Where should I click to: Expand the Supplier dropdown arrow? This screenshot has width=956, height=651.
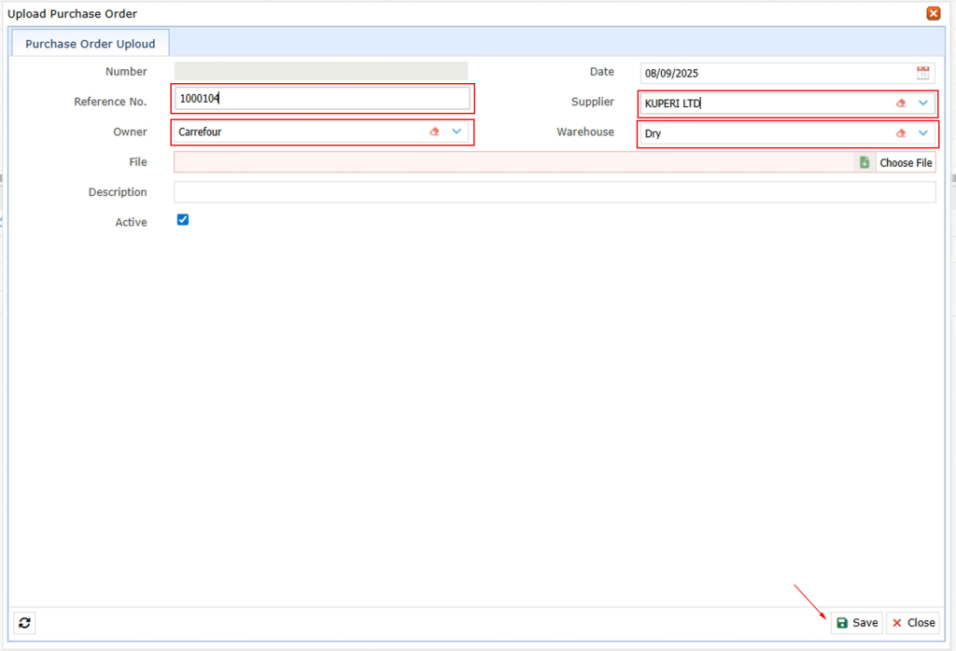coord(923,104)
